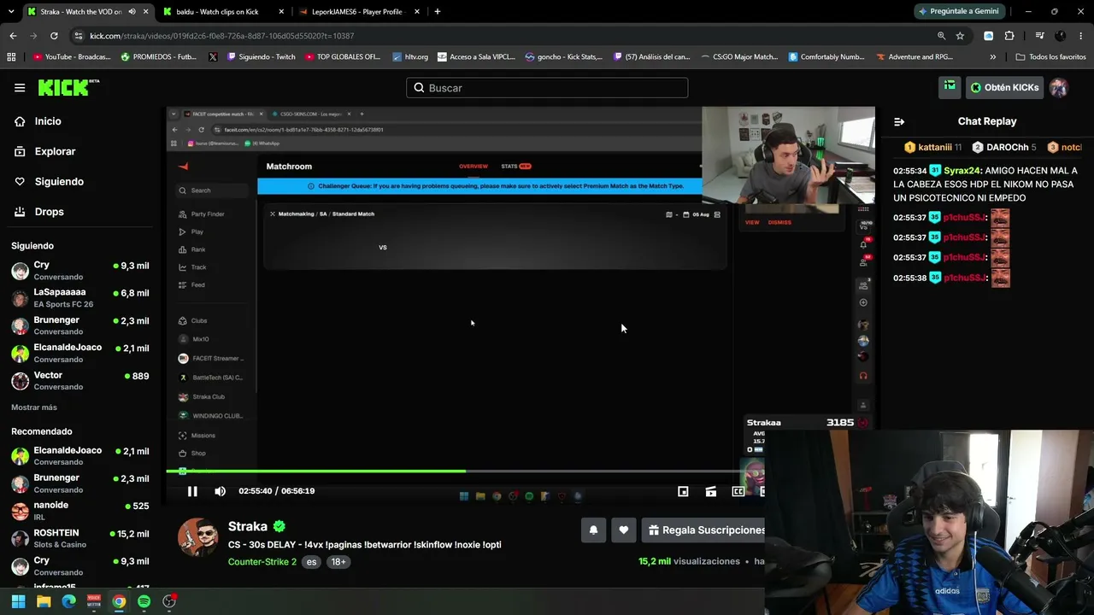Open Chrome media controls icon
Screen dimensions: 1094x615
click(x=1039, y=36)
